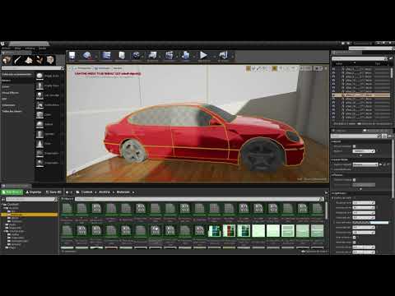Image resolution: width=395 pixels, height=296 pixels.
Task: Select the fifth actor icon in place list
Action: pos(39,114)
